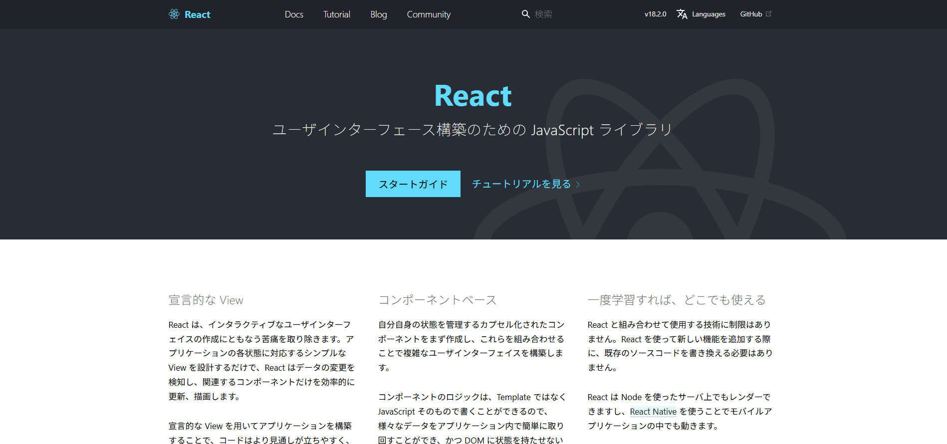Click paragraph starting コンポーネントのロジックは
Viewport: 947px width, 444px height.
472,418
